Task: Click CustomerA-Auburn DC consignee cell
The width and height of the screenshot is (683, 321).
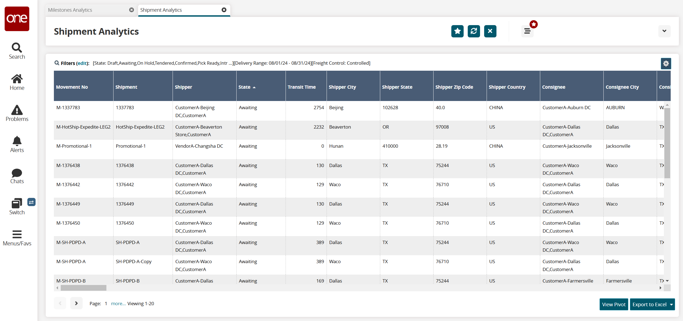Action: (572, 111)
